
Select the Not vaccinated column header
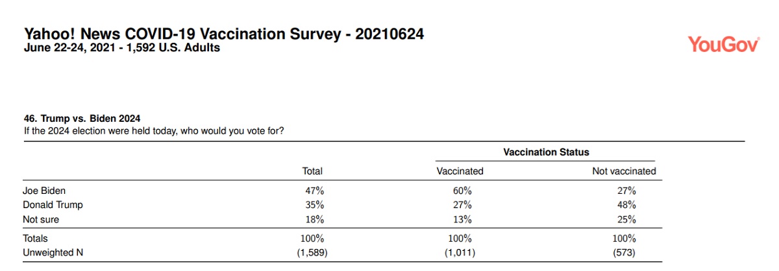tap(624, 171)
